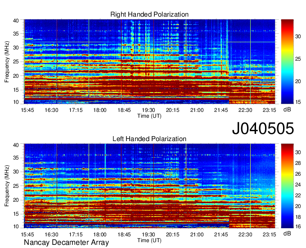Image resolution: width=306 pixels, height=248 pixels.
Task: Click "20:15" time tick on Right Handed plot
Action: point(172,110)
